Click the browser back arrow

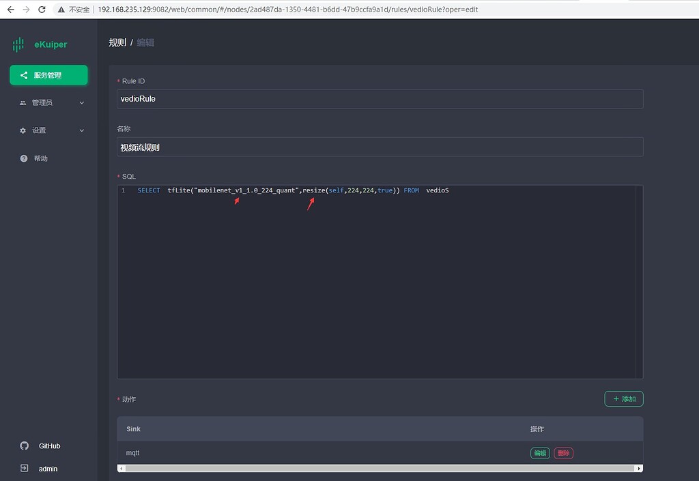point(10,10)
